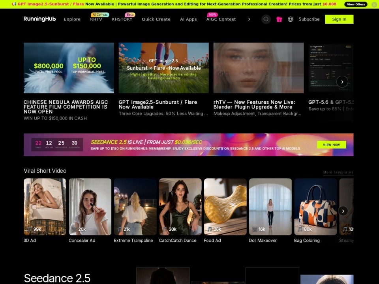This screenshot has height=284, width=379.
Task: Click the 'SEEDANCE 2.5 IS LIVE' banner headline
Action: click(146, 142)
